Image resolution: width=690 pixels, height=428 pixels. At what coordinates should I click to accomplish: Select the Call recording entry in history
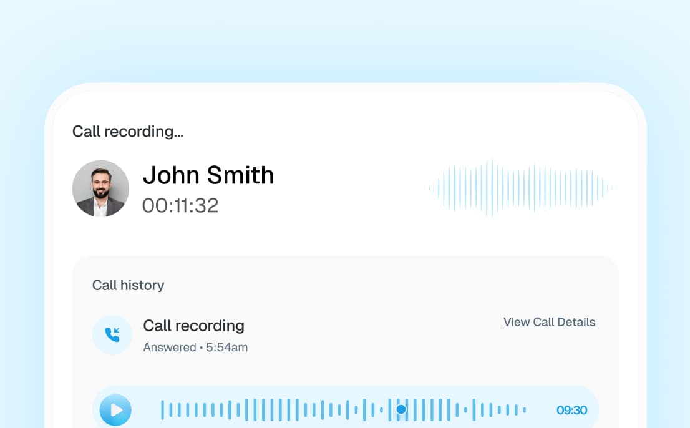point(193,325)
